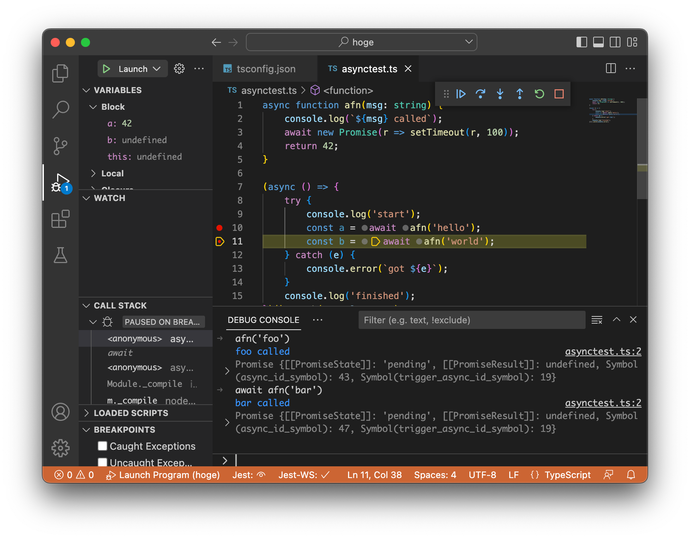Viewport: 690px width, 539px height.
Task: Select the Debug Console tab
Action: (x=263, y=320)
